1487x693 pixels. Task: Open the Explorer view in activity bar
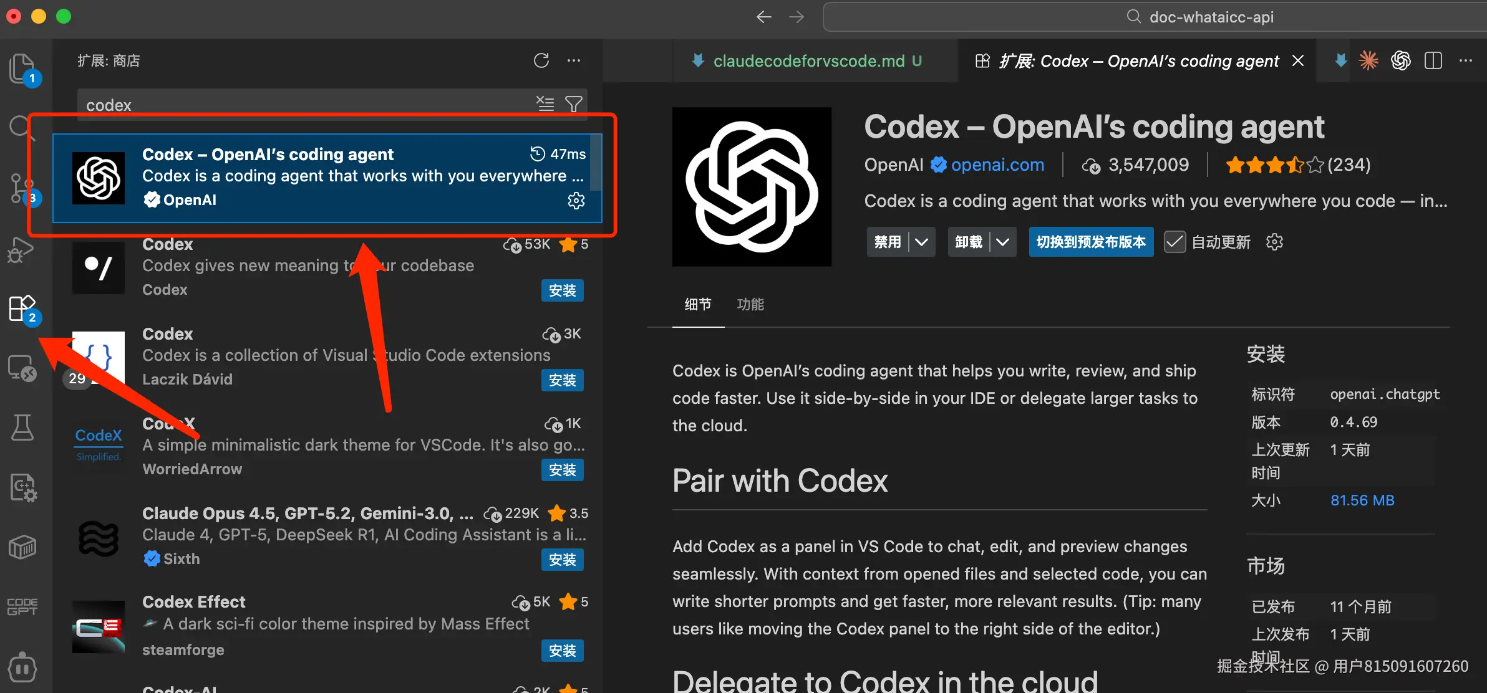click(x=22, y=68)
